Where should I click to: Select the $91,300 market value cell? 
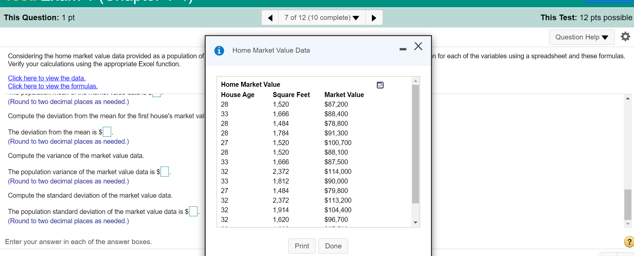click(336, 133)
